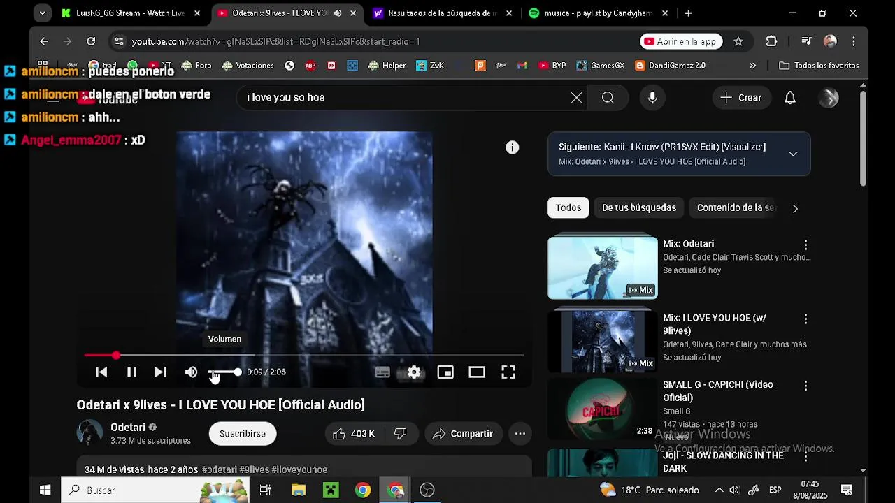
Task: Adjust the player volume slider
Action: pos(224,372)
